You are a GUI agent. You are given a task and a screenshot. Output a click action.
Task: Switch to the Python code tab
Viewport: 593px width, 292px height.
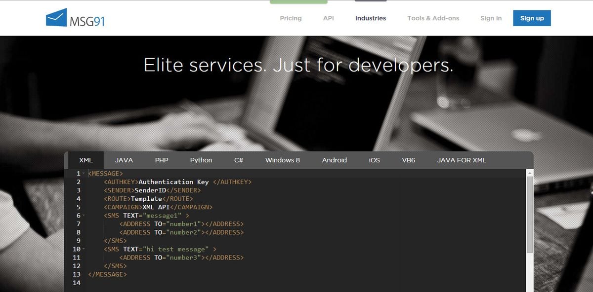201,160
